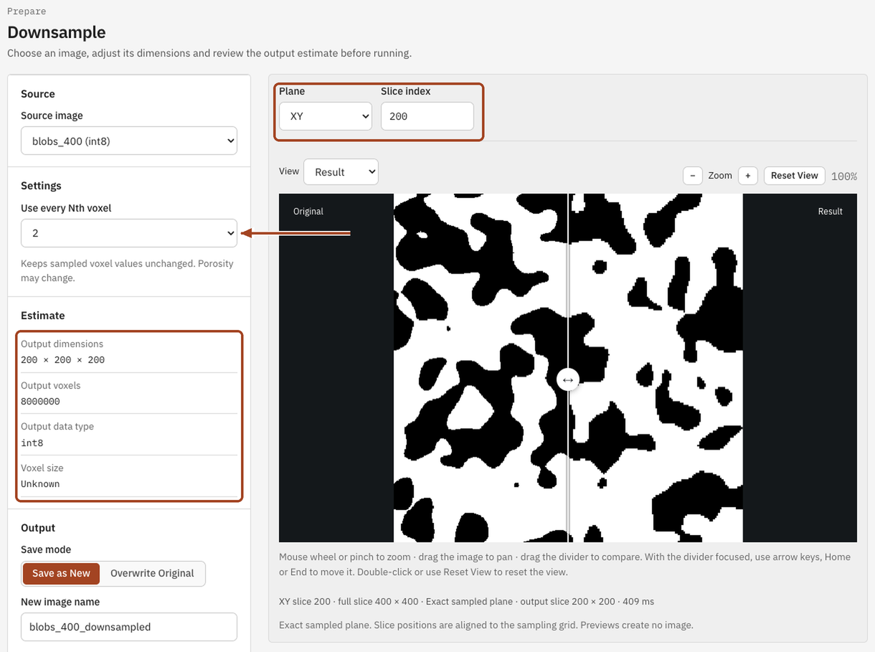Click the 100% zoom level text
The width and height of the screenshot is (875, 652).
[844, 176]
